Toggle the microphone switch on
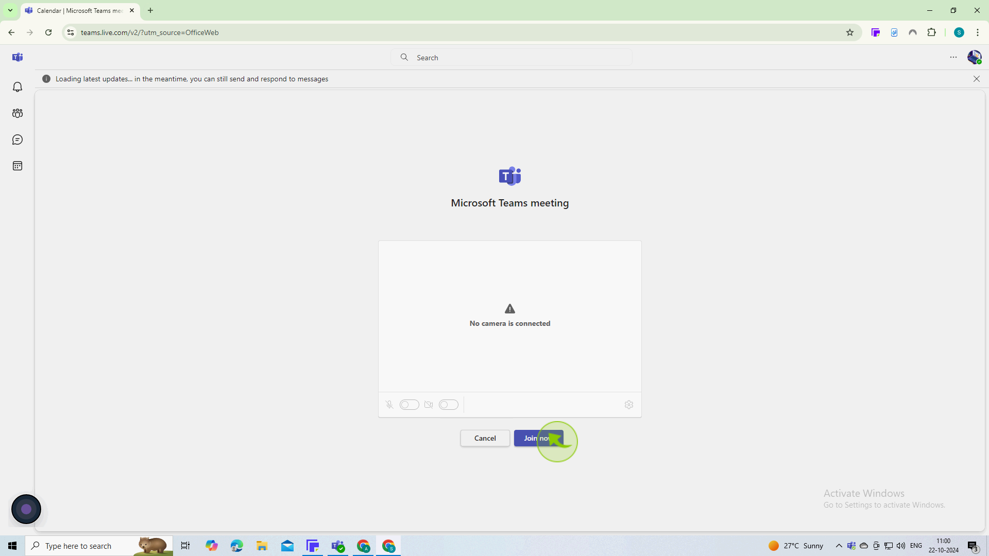The image size is (989, 556). [410, 405]
